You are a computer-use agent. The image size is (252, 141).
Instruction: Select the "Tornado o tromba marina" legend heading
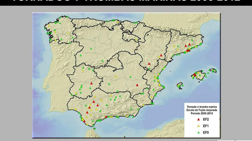(202, 107)
